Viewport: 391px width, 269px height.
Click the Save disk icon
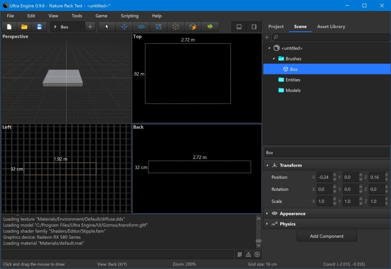click(x=39, y=27)
